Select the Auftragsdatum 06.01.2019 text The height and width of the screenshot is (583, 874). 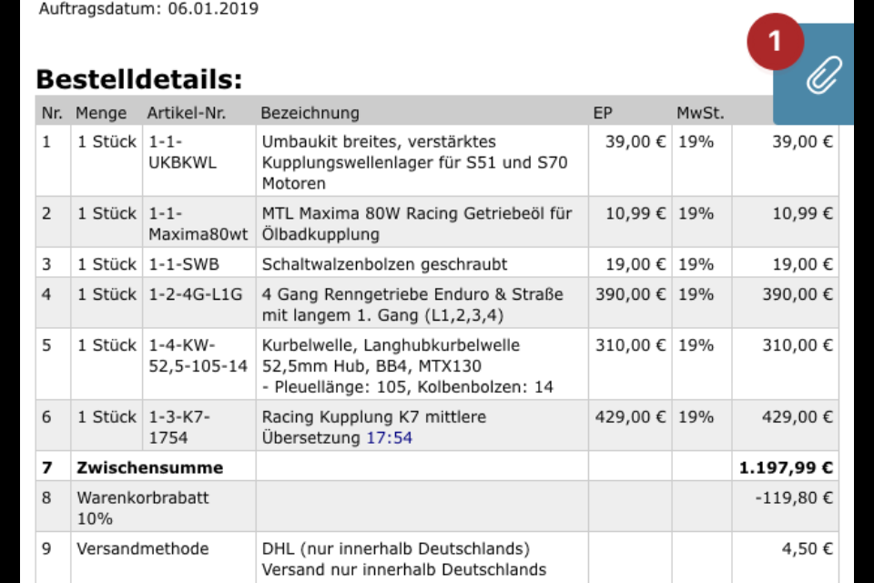coord(148,9)
